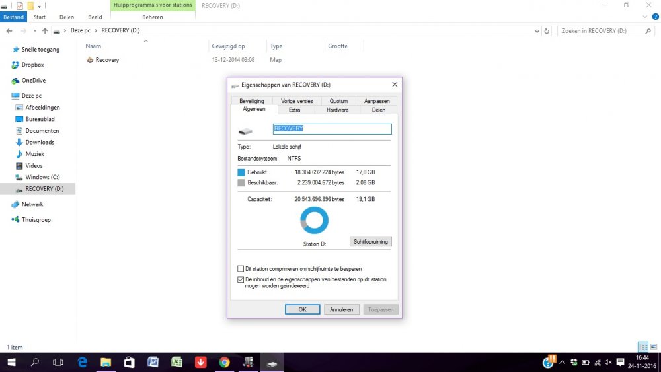Switch to the dialog's Delen tab
661x372 pixels.
click(379, 110)
